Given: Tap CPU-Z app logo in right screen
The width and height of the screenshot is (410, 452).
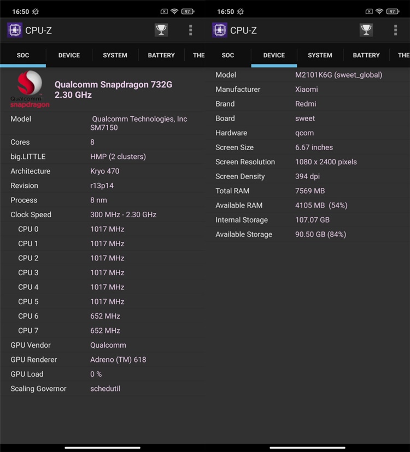Looking at the screenshot, I should click(220, 30).
